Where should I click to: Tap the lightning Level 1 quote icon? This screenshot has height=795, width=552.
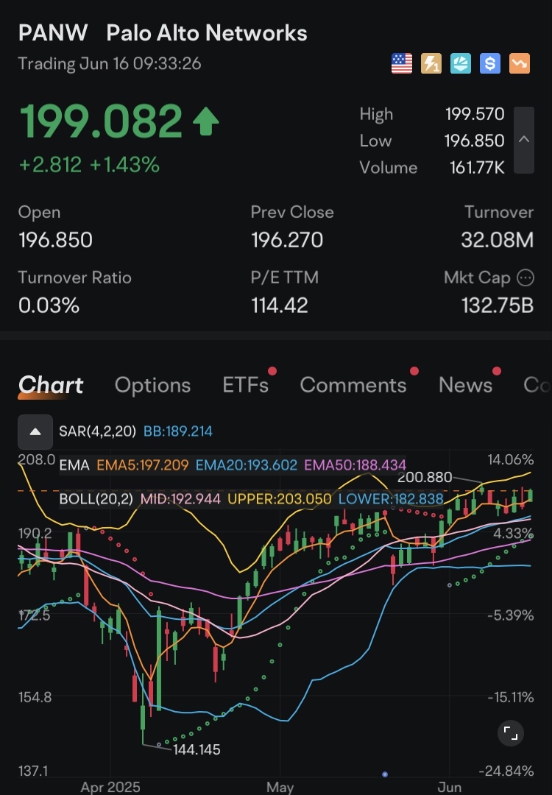click(431, 64)
